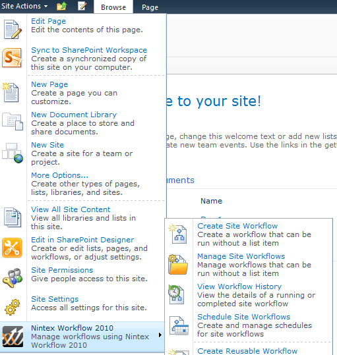Viewport: 337px width, 355px height.
Task: Open the Site Actions dropdown menu
Action: [x=24, y=6]
